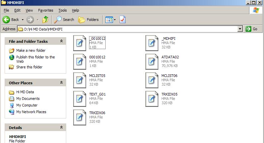
Task: Collapse the File and Folder Tasks panel
Action: tap(62, 41)
